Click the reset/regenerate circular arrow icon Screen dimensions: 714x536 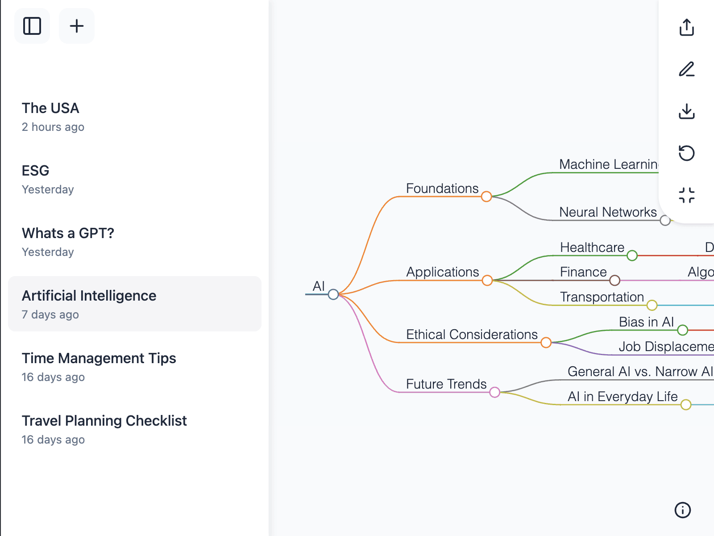(686, 153)
